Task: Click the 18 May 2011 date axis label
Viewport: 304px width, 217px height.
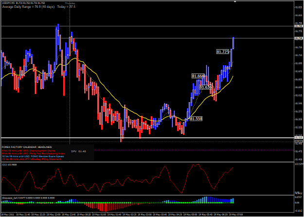Action: pyautogui.click(x=7, y=215)
